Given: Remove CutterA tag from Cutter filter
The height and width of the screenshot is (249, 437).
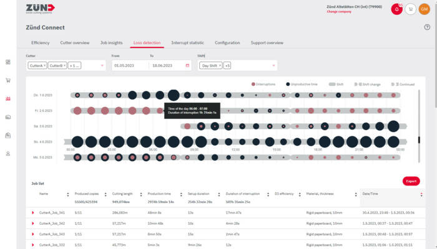Looking at the screenshot, I should 44,65.
